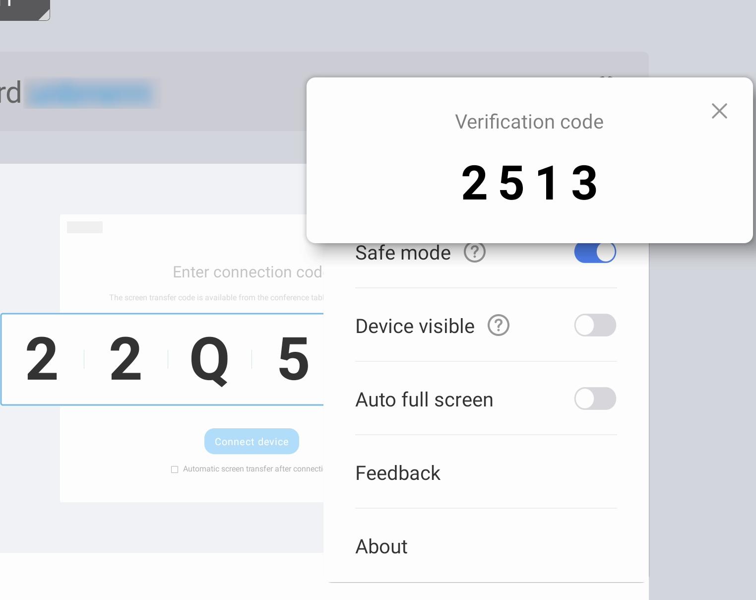Screen dimensions: 756x600
Task: Enable Device visible
Action: (x=595, y=325)
